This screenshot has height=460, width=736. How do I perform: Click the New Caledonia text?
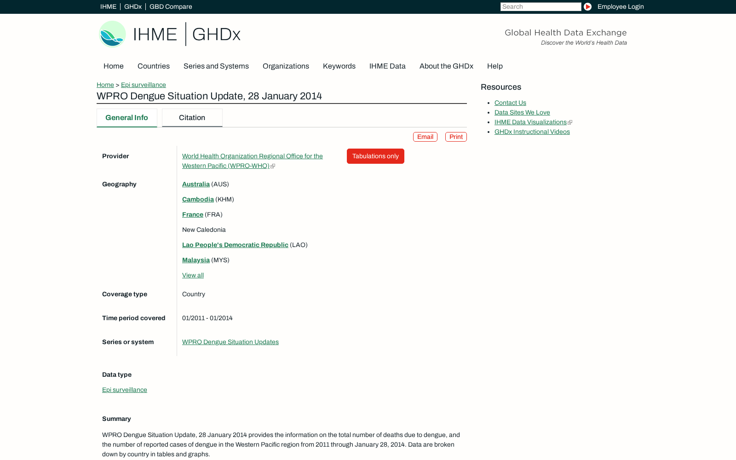pos(204,230)
